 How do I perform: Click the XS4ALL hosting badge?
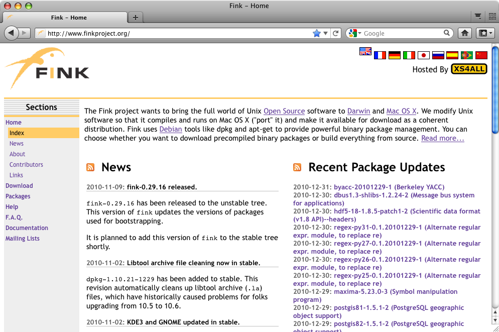(469, 69)
